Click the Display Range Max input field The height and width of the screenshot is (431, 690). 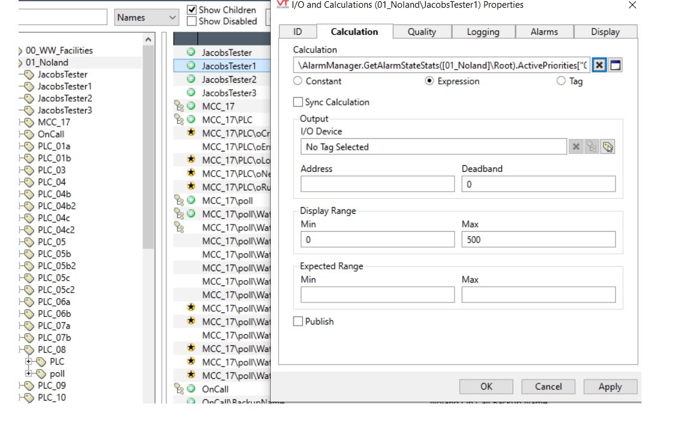click(x=538, y=239)
